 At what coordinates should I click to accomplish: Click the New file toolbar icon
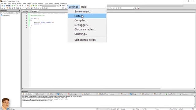pyautogui.click(x=2, y=5)
